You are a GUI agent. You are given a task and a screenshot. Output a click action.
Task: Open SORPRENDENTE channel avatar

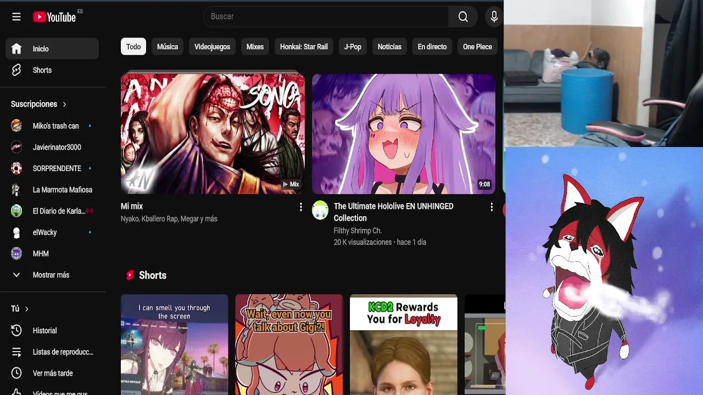pyautogui.click(x=16, y=168)
